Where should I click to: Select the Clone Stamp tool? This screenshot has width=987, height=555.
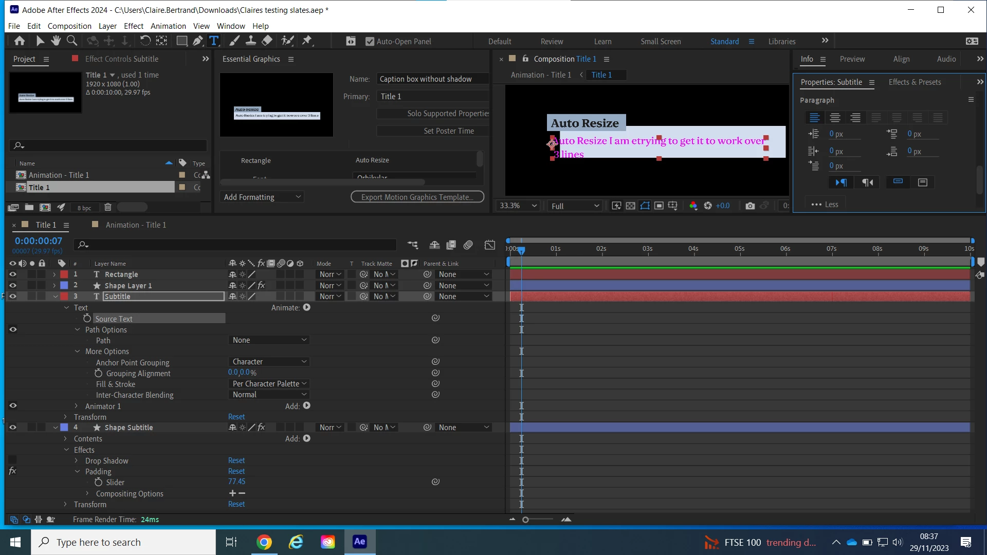[251, 41]
